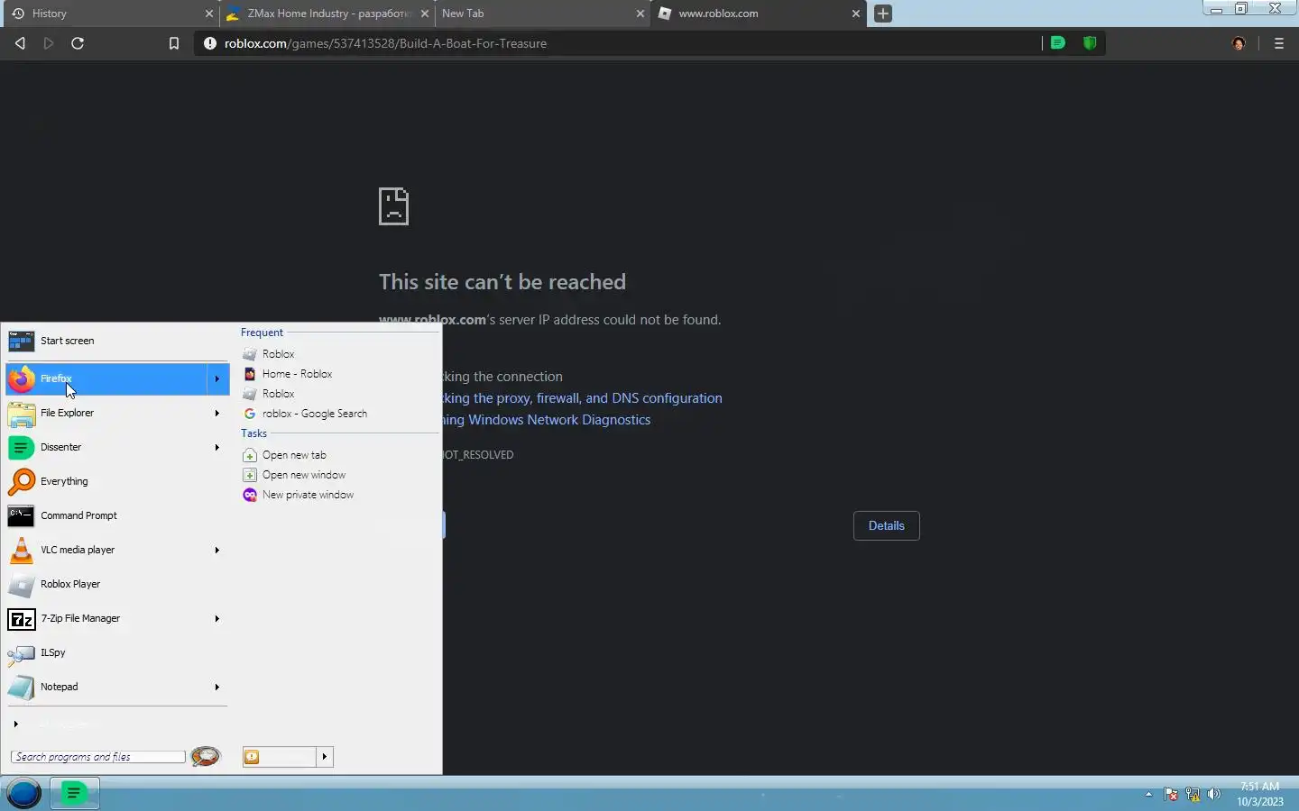Add a new tab with plus button
The width and height of the screenshot is (1299, 811).
point(883,14)
